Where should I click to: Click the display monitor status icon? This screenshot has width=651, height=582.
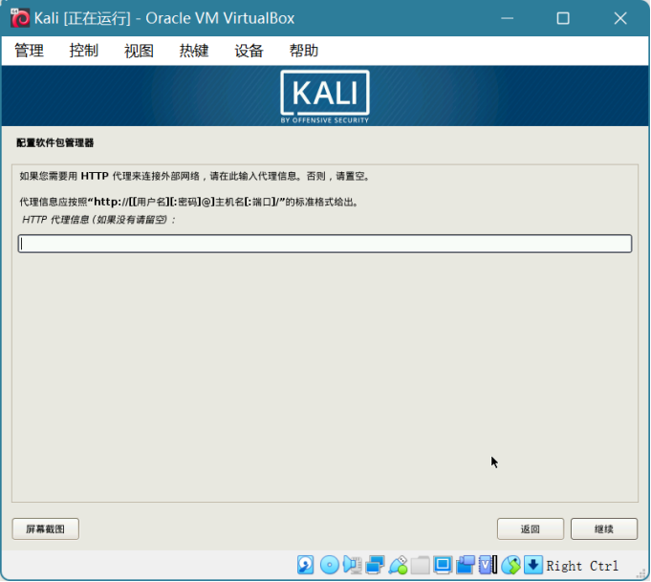[443, 565]
